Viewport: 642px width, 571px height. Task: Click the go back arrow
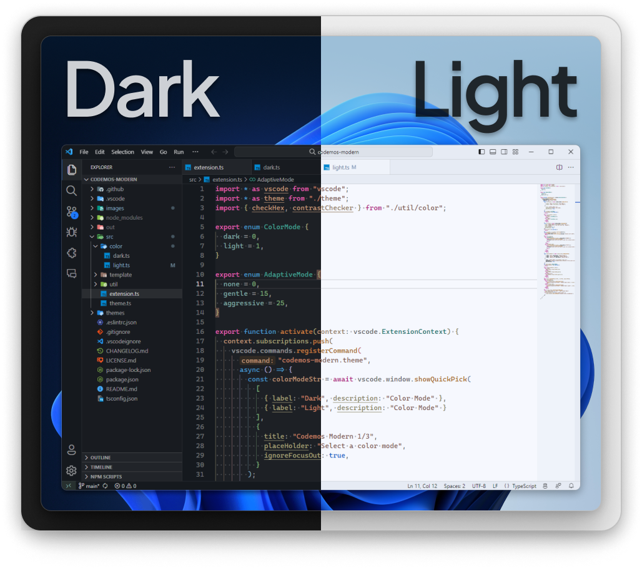pyautogui.click(x=214, y=152)
